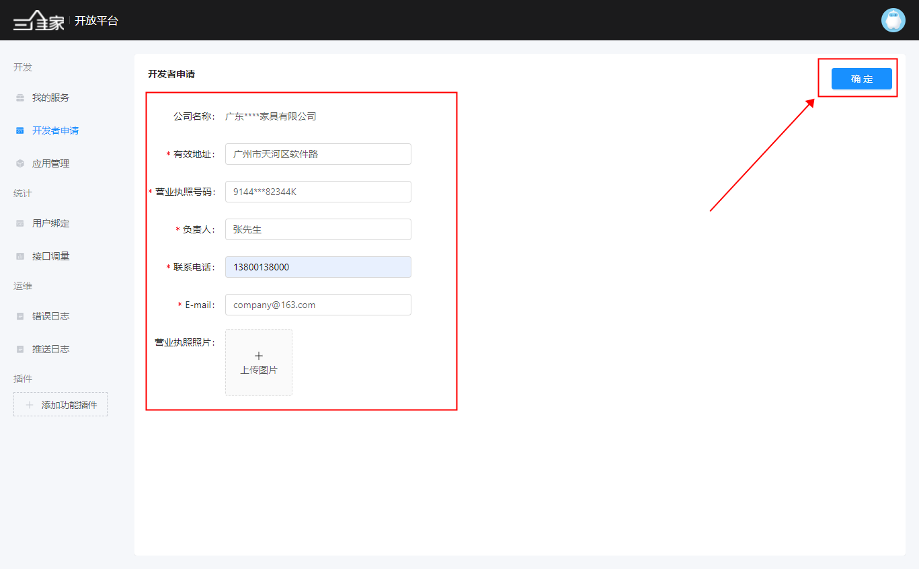Click the 接口调量 chart icon

pos(20,256)
